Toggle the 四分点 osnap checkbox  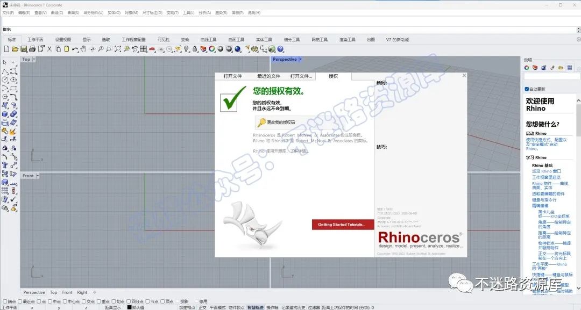coord(129,301)
